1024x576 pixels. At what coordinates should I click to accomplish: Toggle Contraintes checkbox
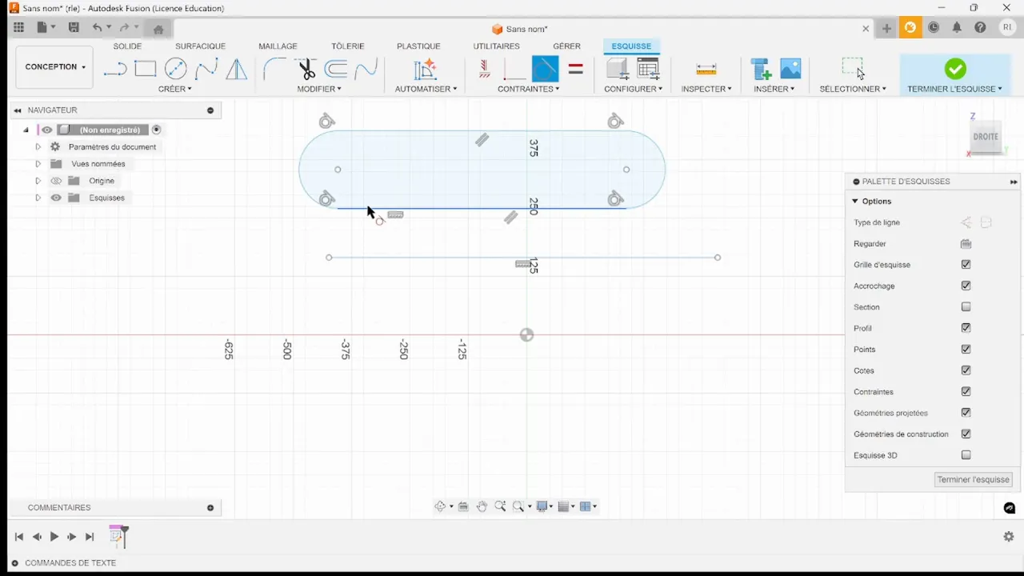(x=966, y=392)
